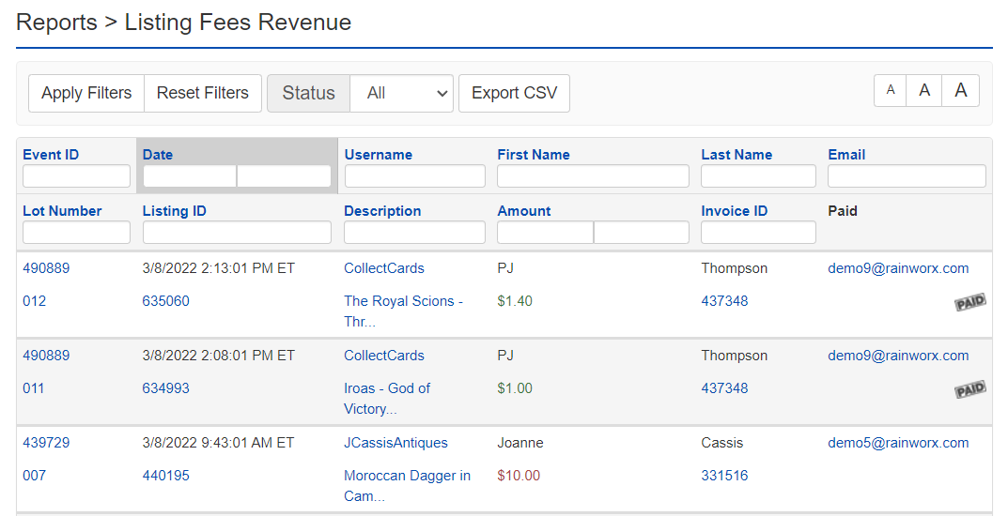Set largest font size A button
Screen dimensions: 1008x516
tap(961, 90)
